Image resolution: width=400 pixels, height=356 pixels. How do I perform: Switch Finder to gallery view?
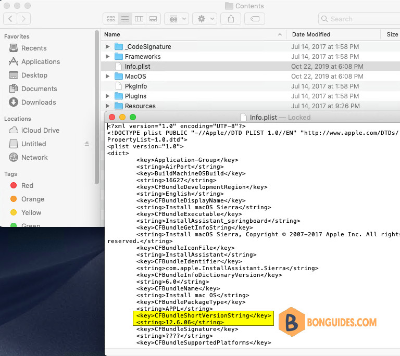click(x=153, y=19)
